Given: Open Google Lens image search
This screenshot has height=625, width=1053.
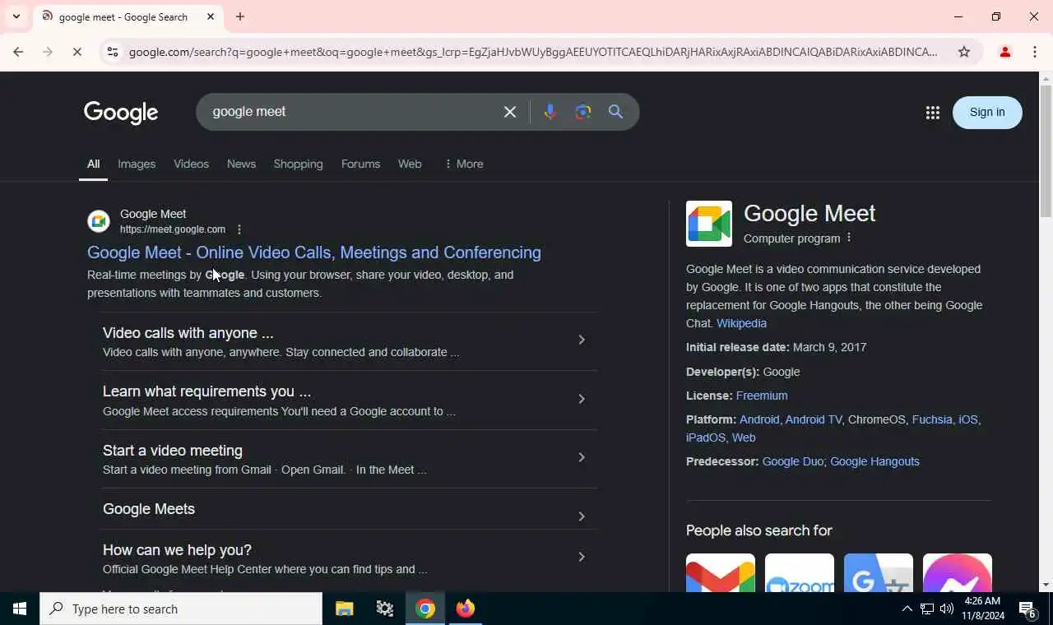Looking at the screenshot, I should pos(583,112).
